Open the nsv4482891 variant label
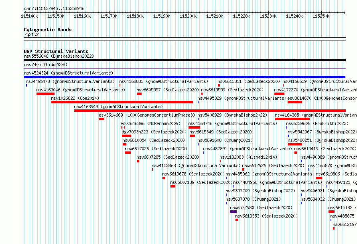Screen dimensions: 357x244 247,149
